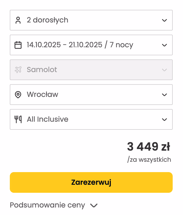Click the Zarezerwuj booking button
The image size is (183, 215).
click(x=91, y=182)
